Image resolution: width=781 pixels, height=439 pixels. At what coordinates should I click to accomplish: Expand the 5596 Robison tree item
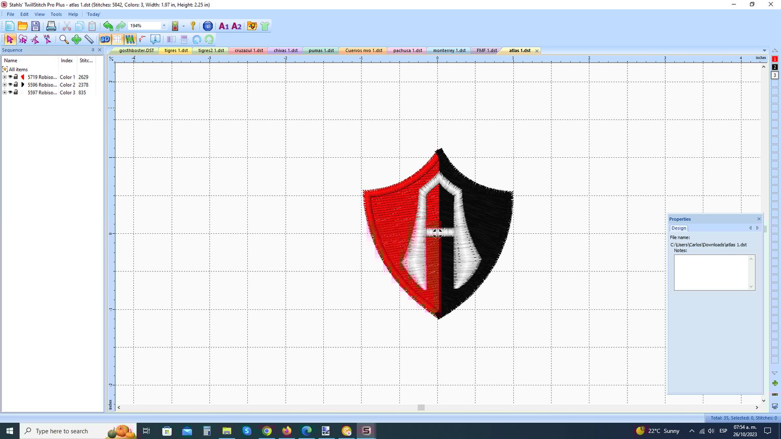[5, 85]
